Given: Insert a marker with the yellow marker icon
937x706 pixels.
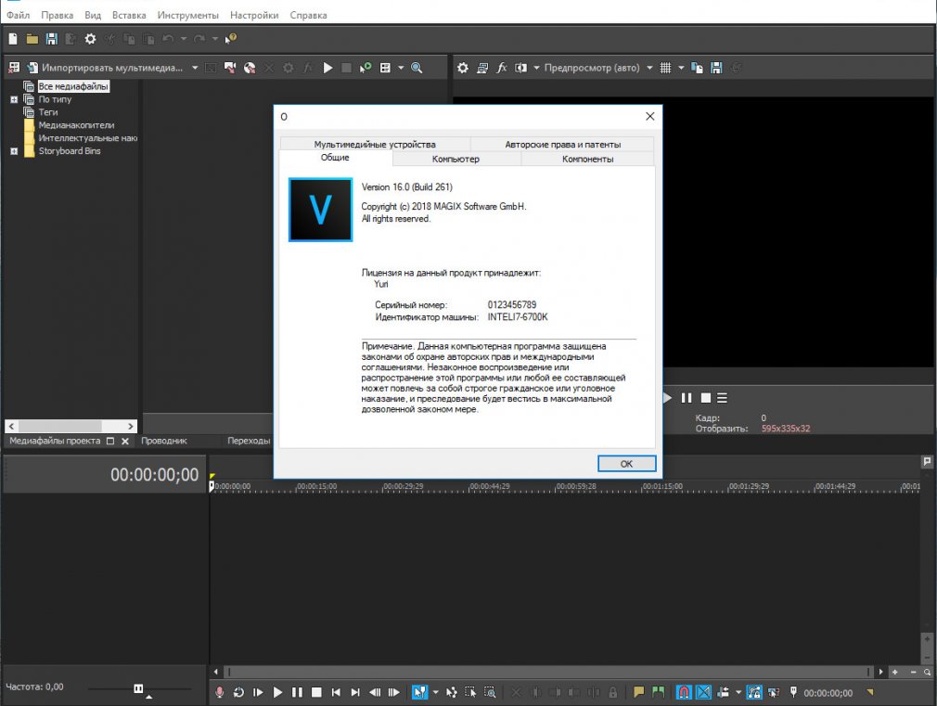Looking at the screenshot, I should [x=639, y=692].
